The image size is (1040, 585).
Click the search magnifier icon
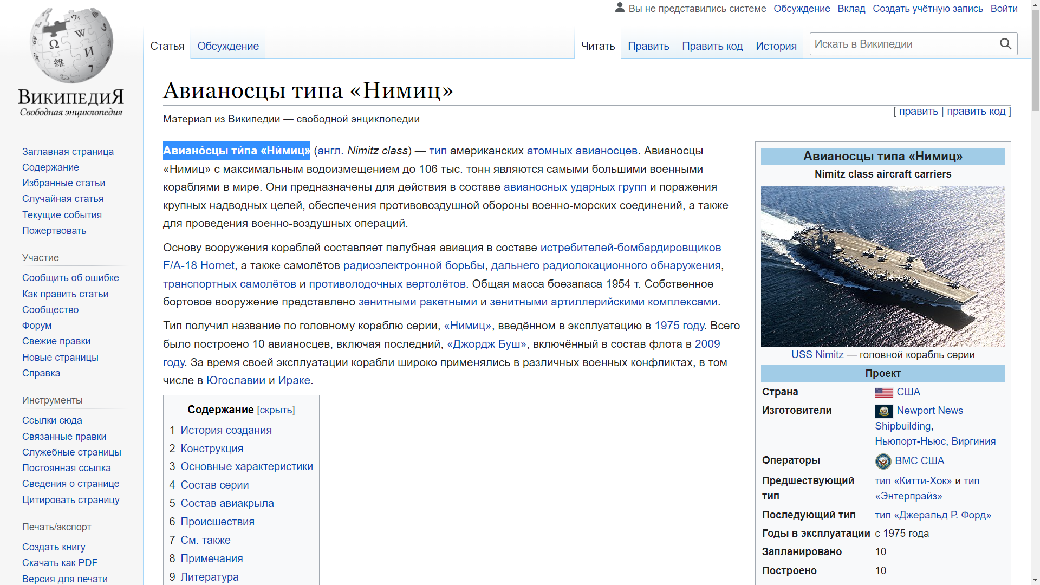[1005, 44]
